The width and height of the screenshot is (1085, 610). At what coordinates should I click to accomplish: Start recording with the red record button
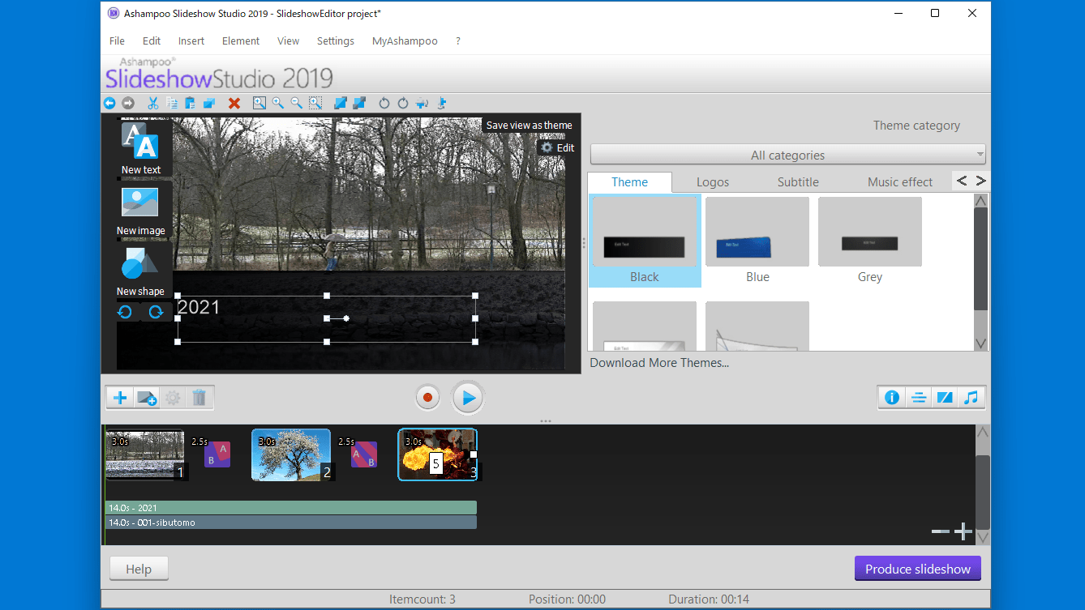(427, 398)
